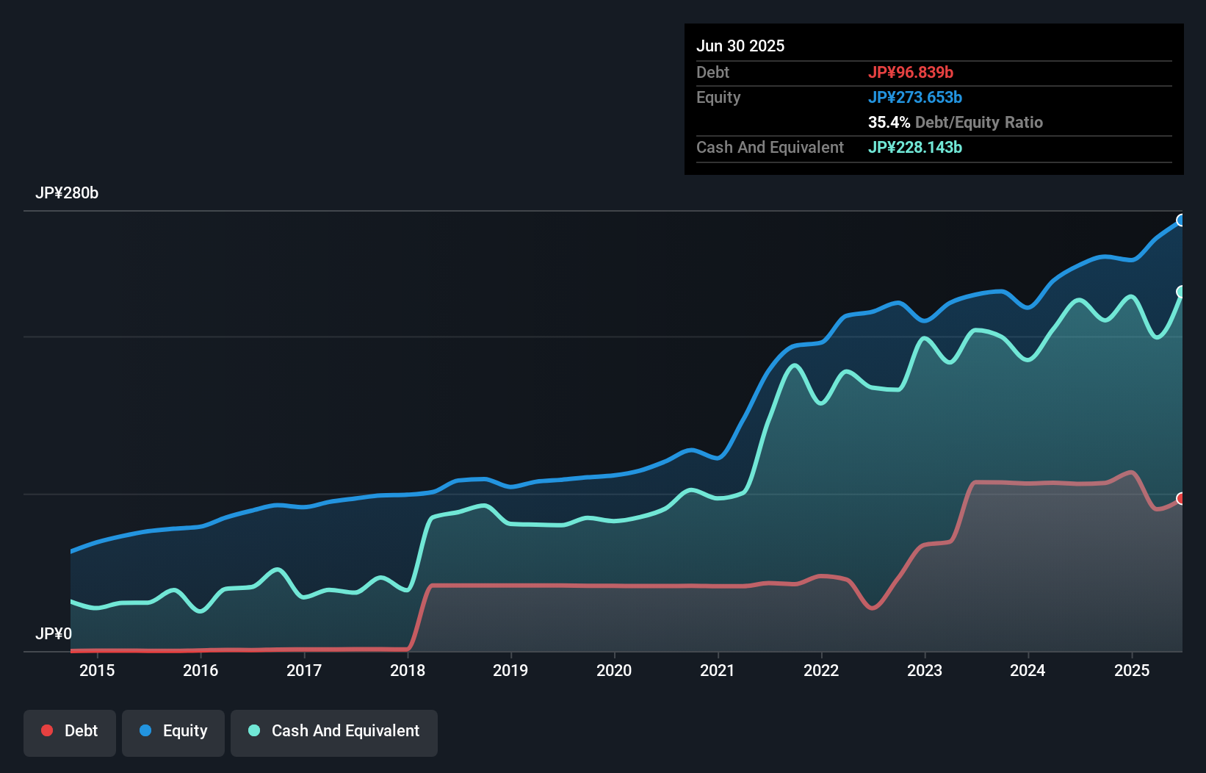Click the blue Equity endpoint marker

pyautogui.click(x=1181, y=220)
